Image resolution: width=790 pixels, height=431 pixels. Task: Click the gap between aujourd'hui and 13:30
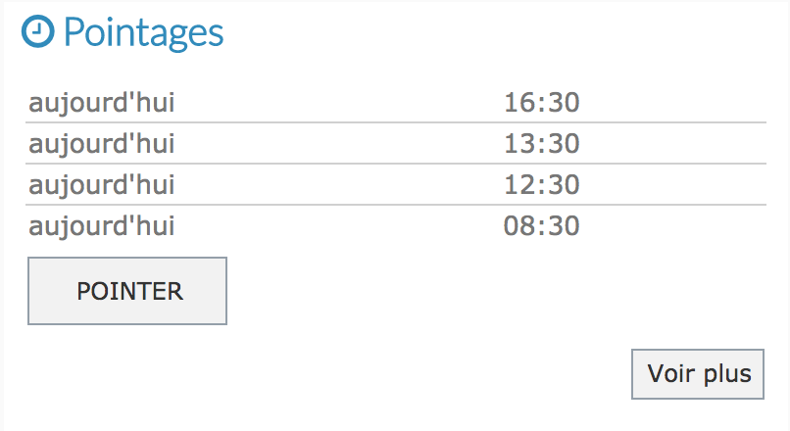tap(339, 143)
